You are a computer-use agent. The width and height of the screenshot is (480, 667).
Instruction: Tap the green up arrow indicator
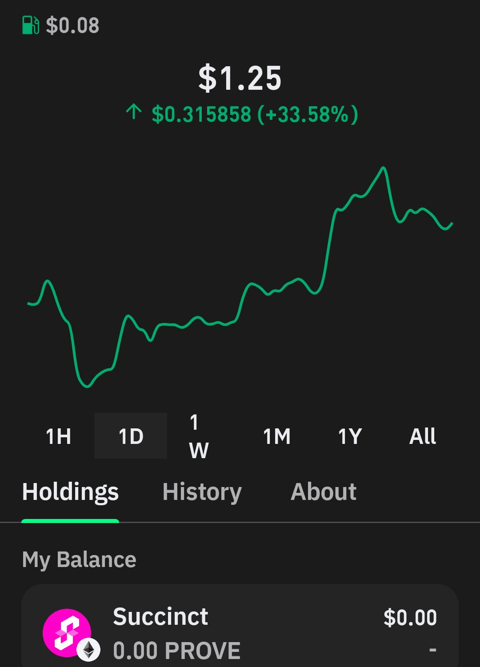133,112
